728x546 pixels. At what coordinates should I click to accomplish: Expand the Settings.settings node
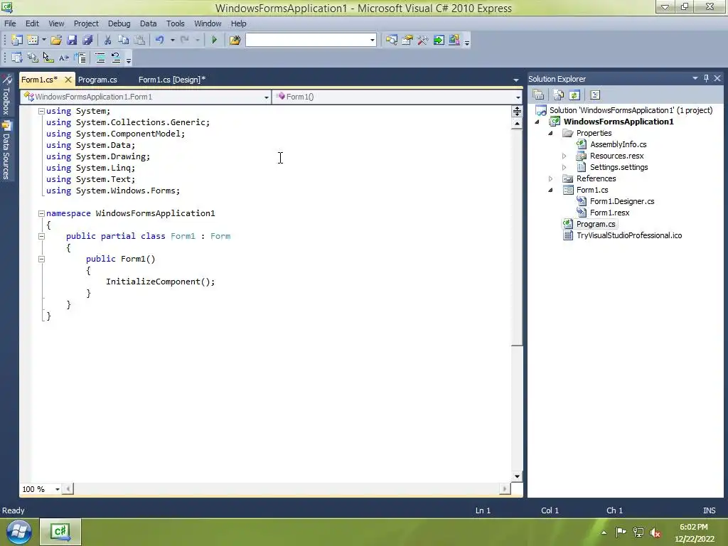pyautogui.click(x=564, y=167)
